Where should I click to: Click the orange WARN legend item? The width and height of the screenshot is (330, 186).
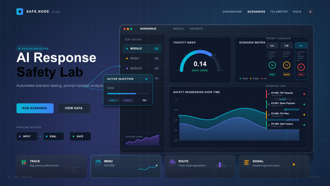point(254,79)
